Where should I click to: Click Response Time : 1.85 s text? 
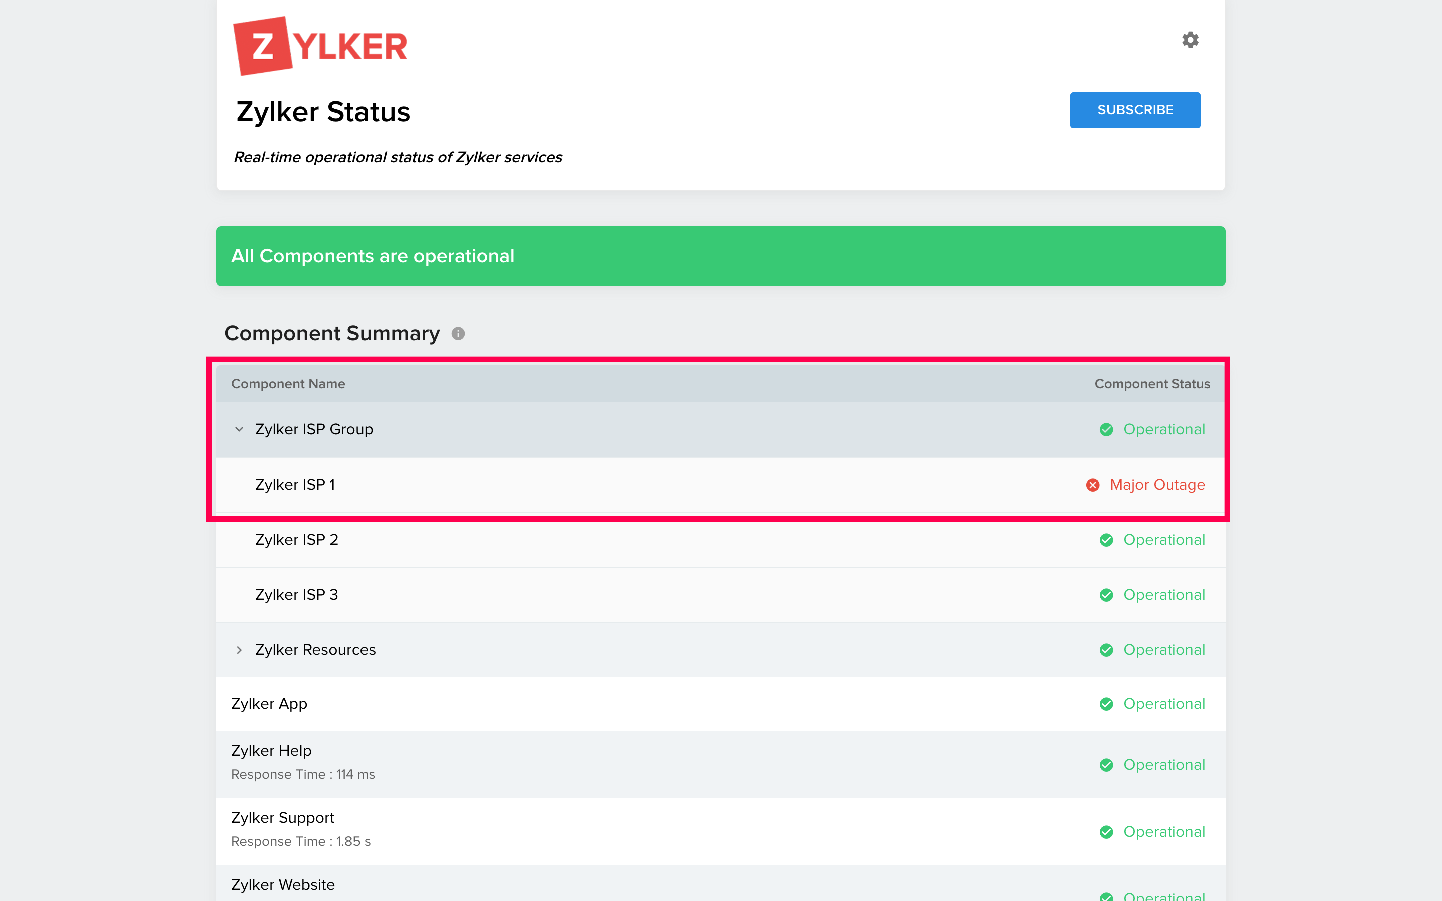tap(301, 841)
